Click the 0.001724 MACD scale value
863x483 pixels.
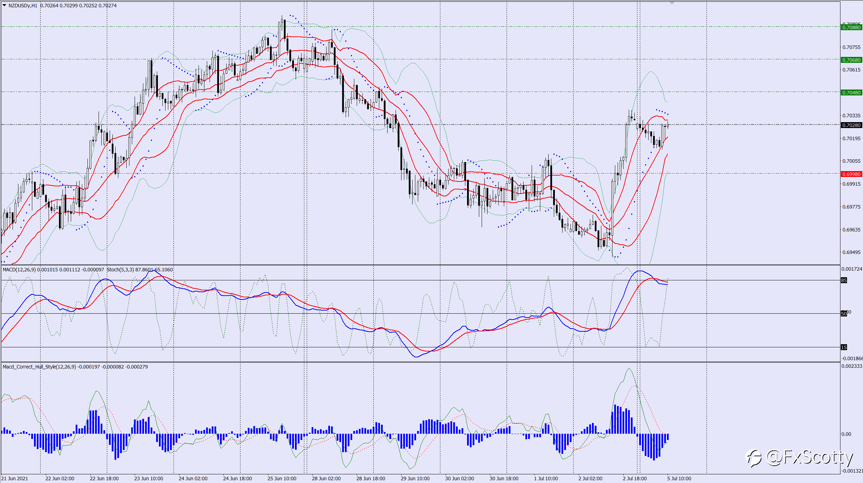[852, 269]
